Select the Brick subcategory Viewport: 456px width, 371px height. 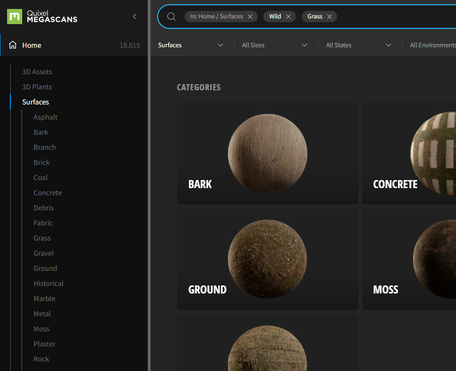pos(42,163)
